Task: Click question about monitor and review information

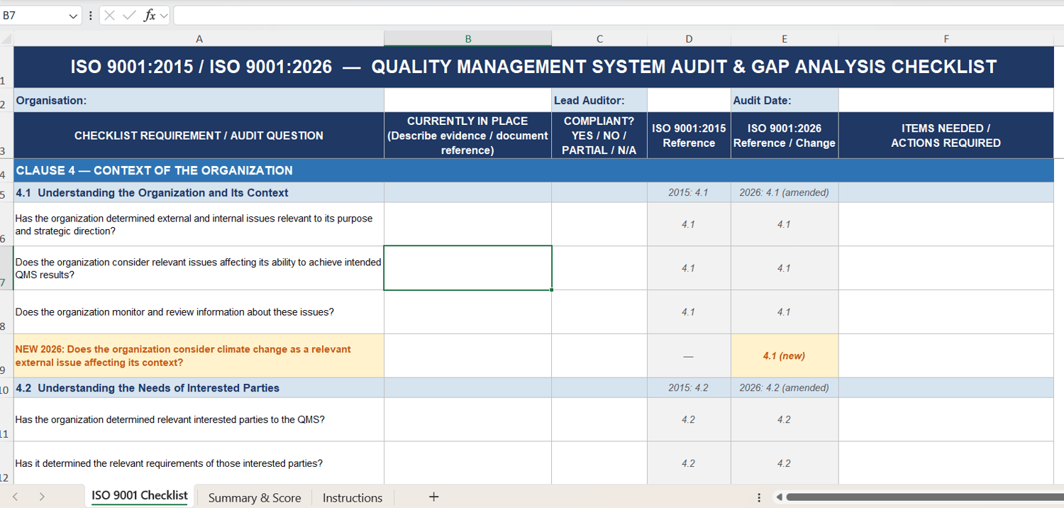Action: 199,312
